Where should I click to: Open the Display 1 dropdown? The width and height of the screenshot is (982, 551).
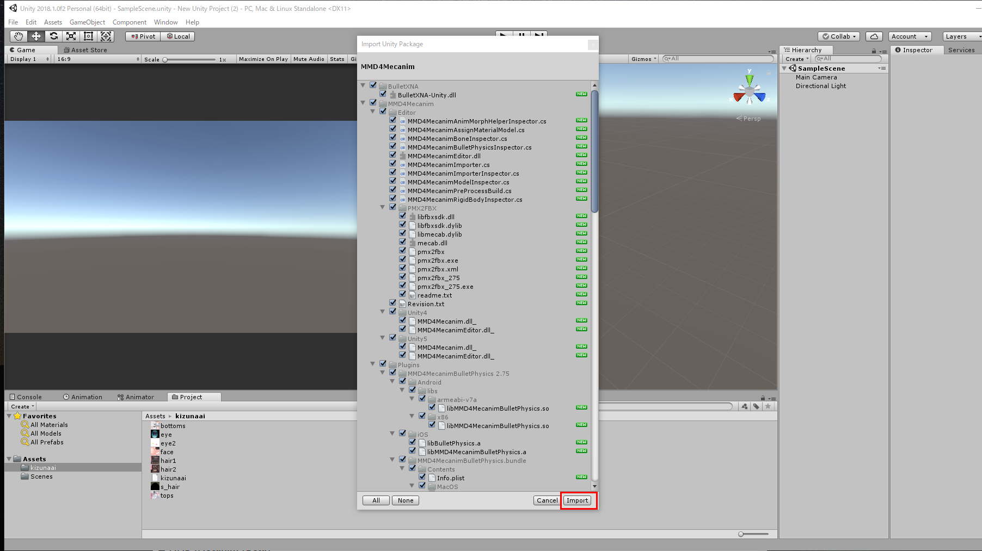29,59
